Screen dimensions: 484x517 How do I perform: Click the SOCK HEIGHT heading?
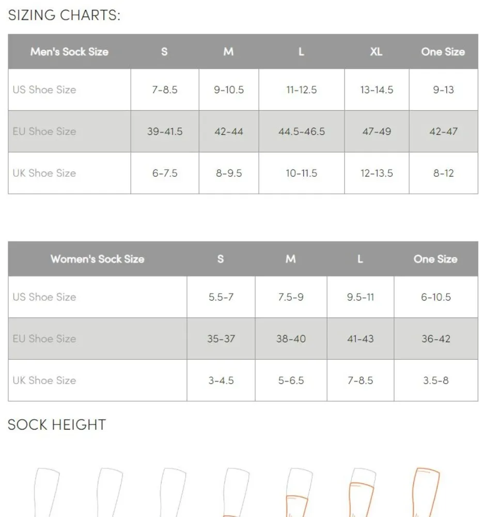pos(57,425)
